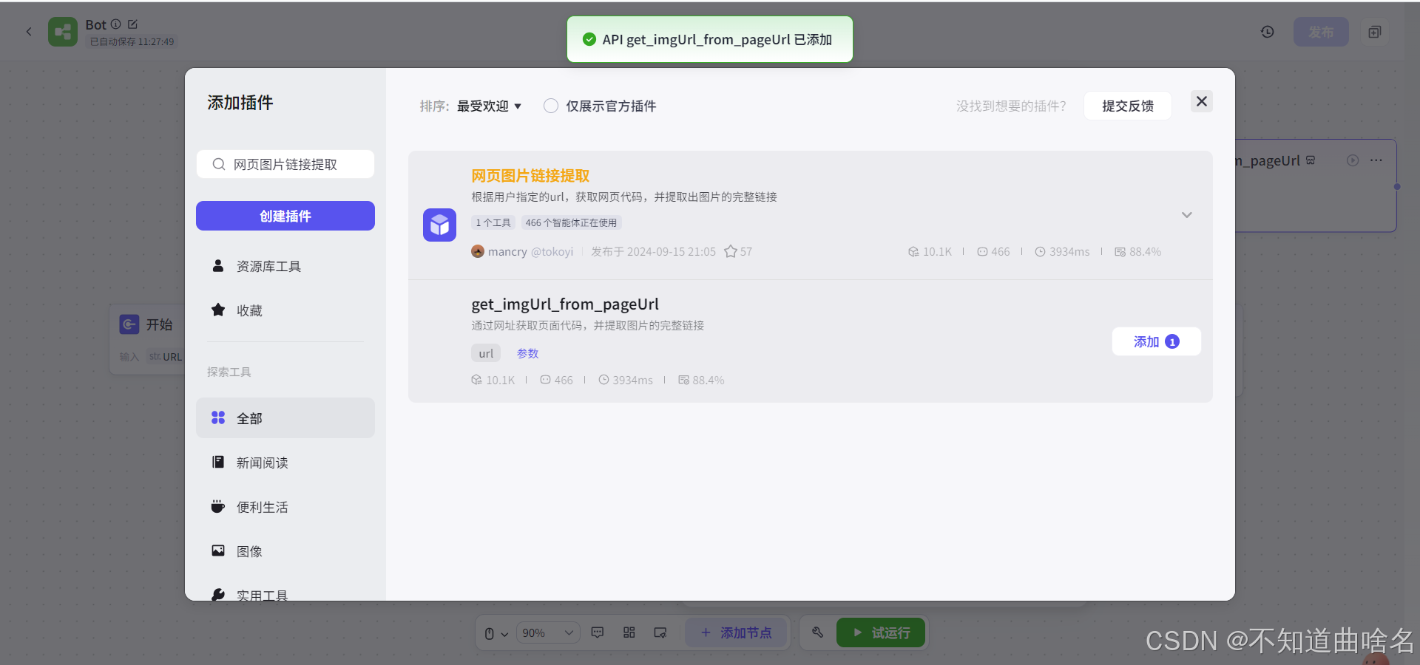Select the 便利生活 category
Image resolution: width=1420 pixels, height=665 pixels.
click(285, 507)
